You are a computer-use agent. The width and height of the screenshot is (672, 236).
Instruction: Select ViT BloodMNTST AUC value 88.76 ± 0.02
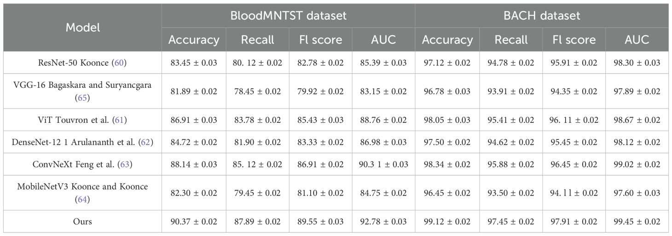click(384, 120)
